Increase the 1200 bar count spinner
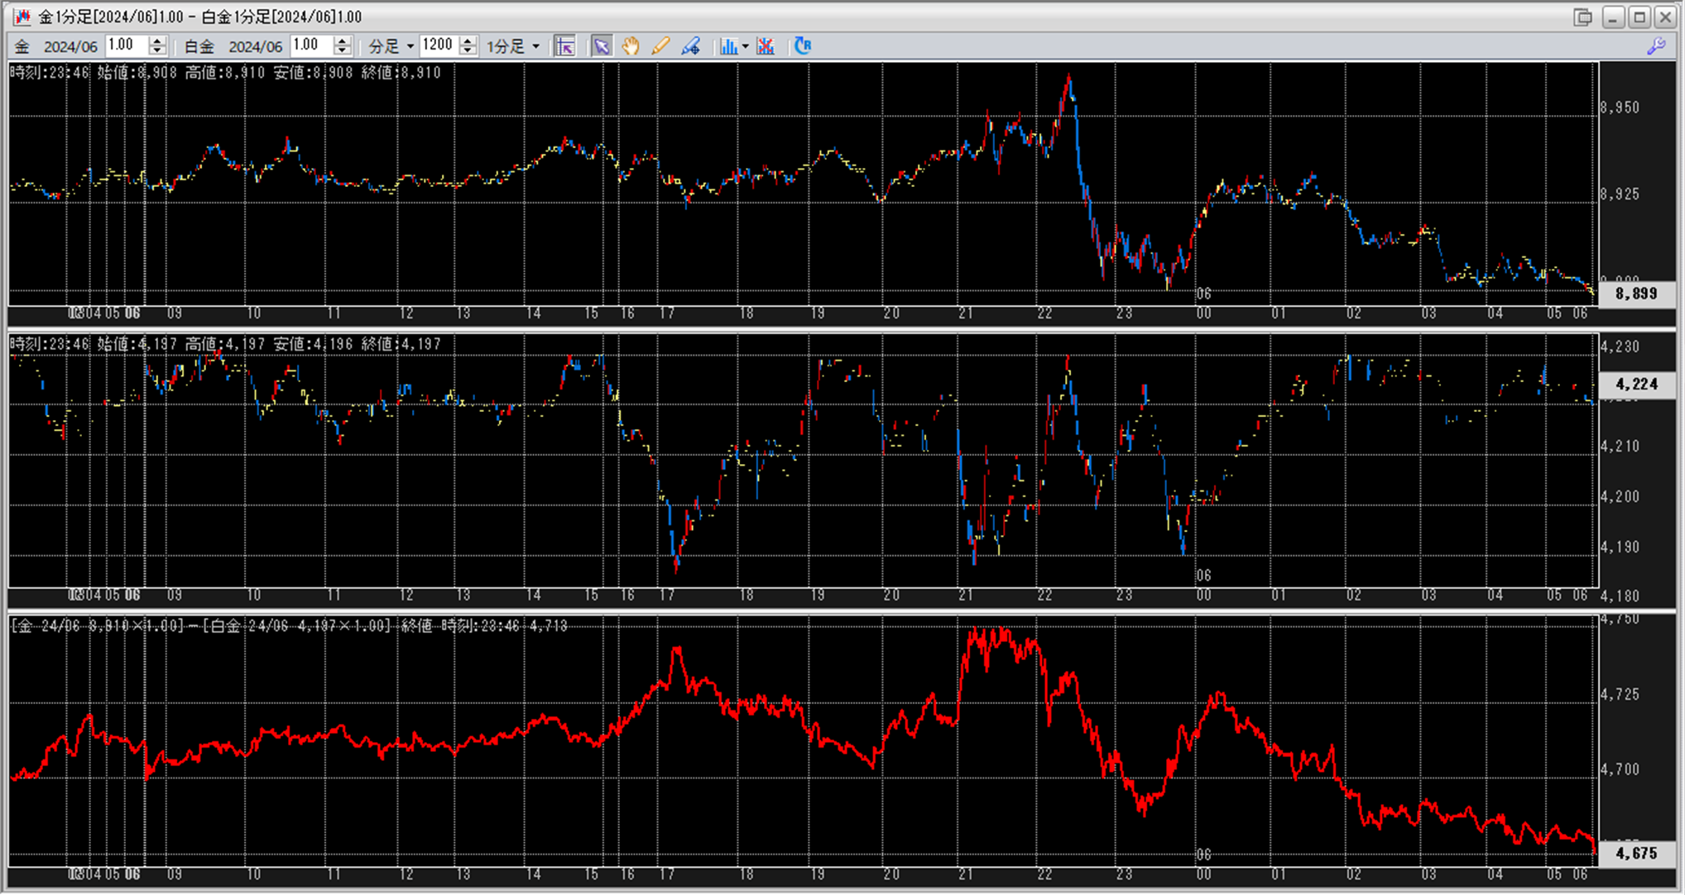 (x=468, y=41)
